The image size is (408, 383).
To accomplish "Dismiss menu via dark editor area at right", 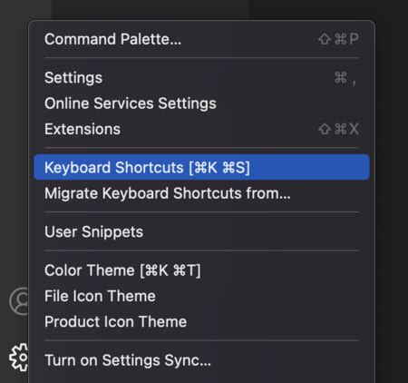I will 392,182.
